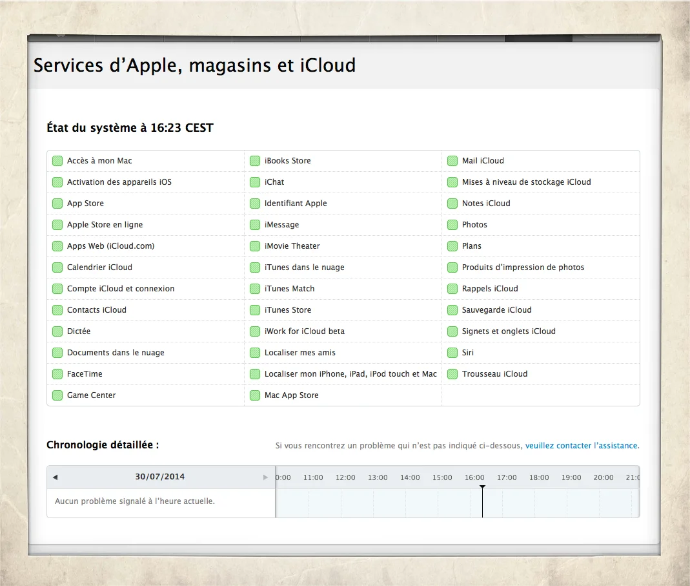Click the État du système à 16:23 CEST heading
This screenshot has height=586, width=690.
pos(130,128)
